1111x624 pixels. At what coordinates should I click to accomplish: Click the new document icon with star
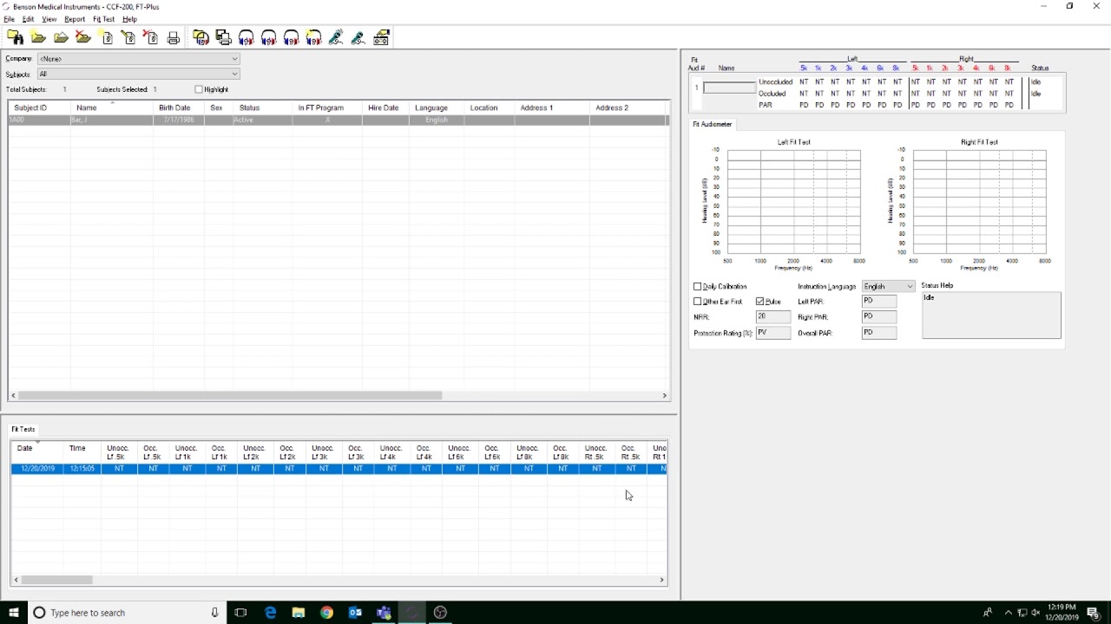coord(106,37)
